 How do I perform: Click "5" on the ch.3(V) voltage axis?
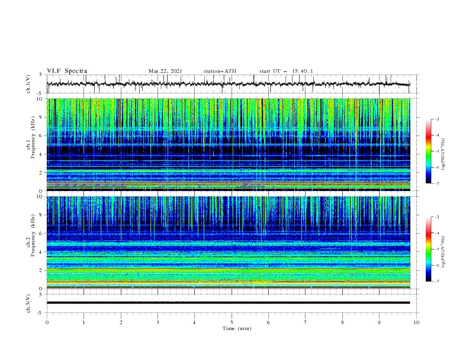click(x=41, y=294)
